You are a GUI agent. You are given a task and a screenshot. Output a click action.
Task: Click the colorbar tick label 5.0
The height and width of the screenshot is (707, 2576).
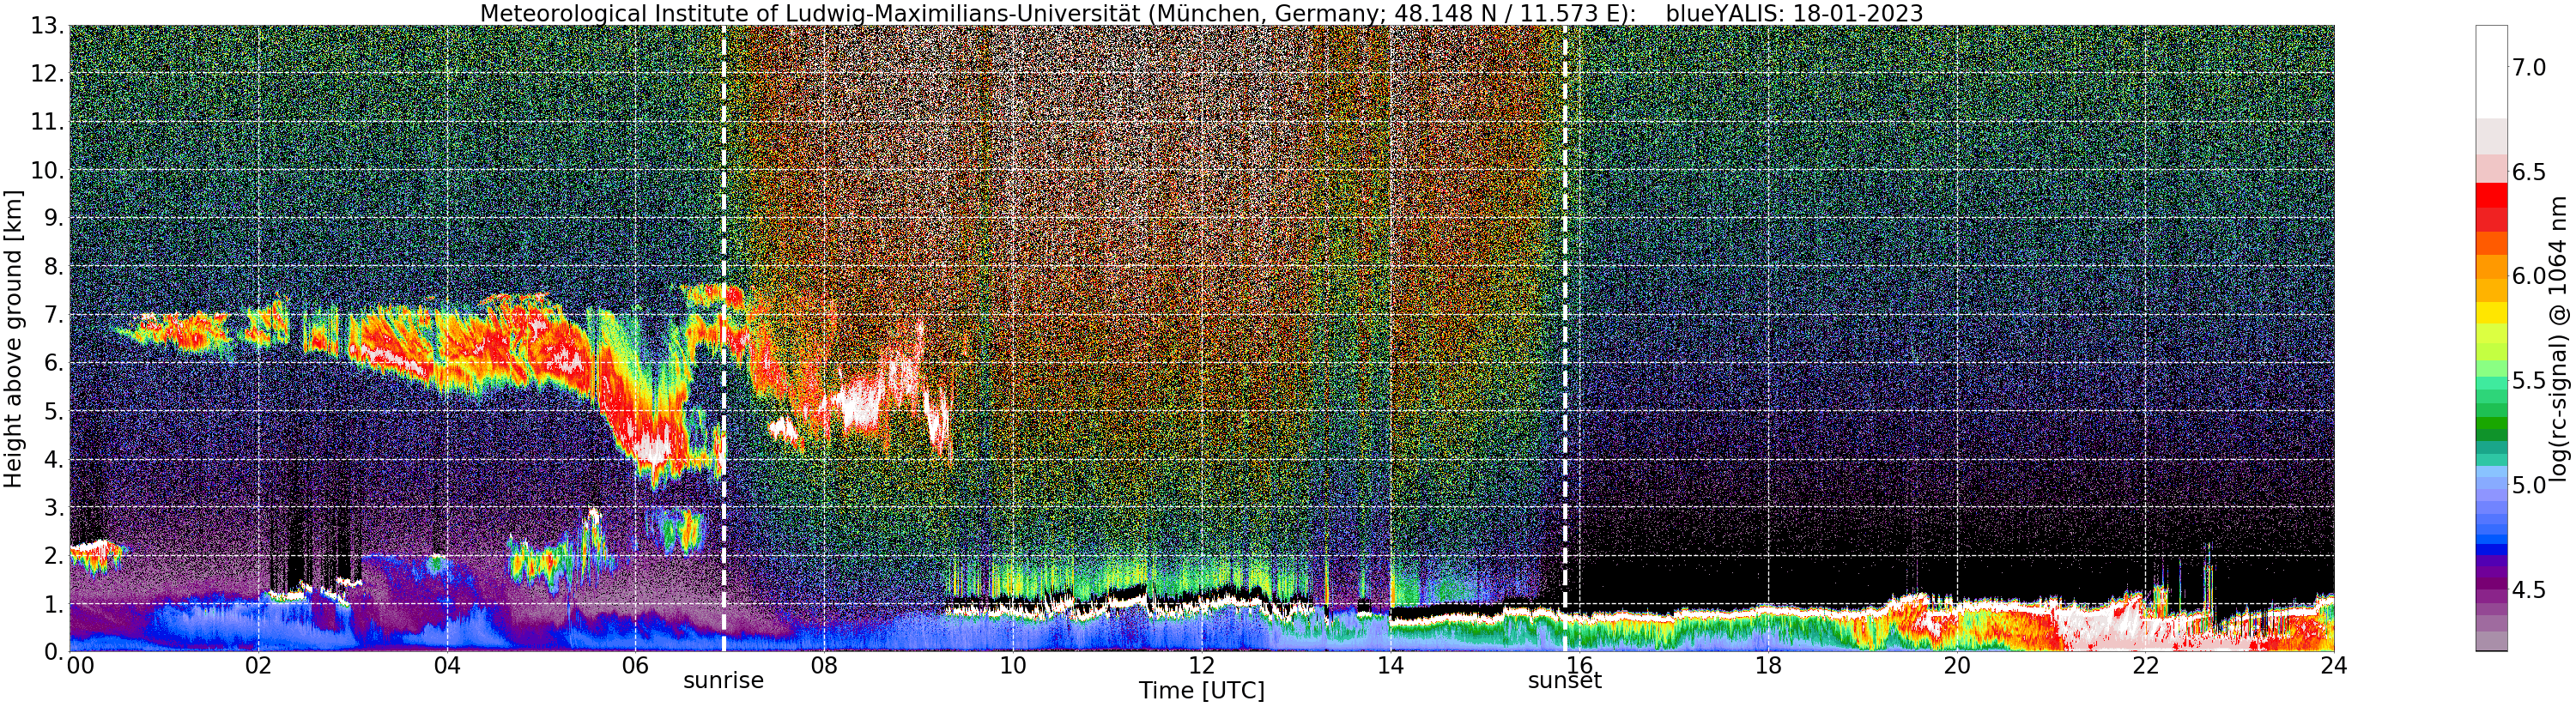2529,486
